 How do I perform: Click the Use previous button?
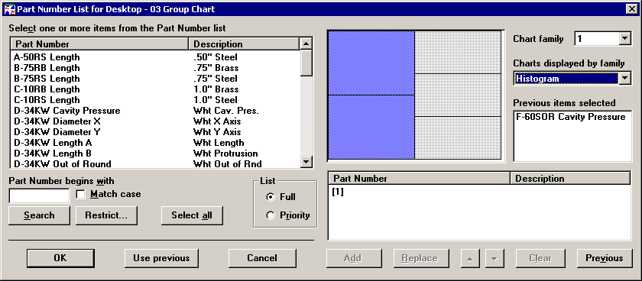(x=161, y=258)
